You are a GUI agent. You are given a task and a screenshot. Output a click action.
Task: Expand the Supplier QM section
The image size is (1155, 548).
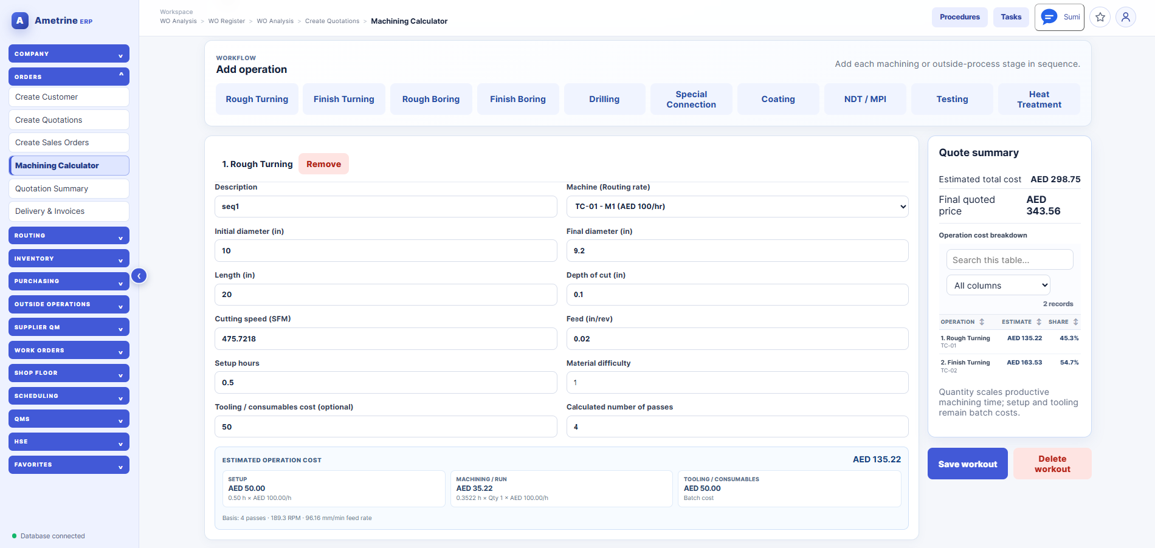tap(69, 327)
